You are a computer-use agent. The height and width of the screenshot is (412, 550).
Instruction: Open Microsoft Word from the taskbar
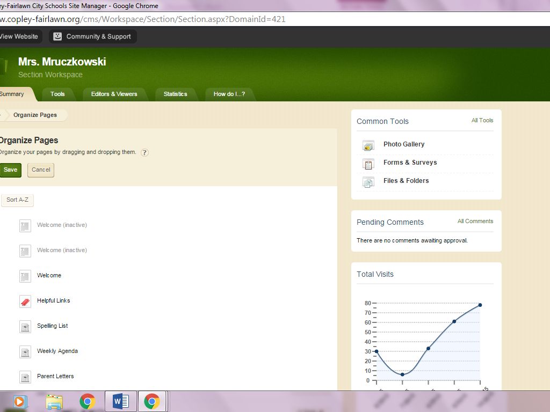pyautogui.click(x=121, y=401)
